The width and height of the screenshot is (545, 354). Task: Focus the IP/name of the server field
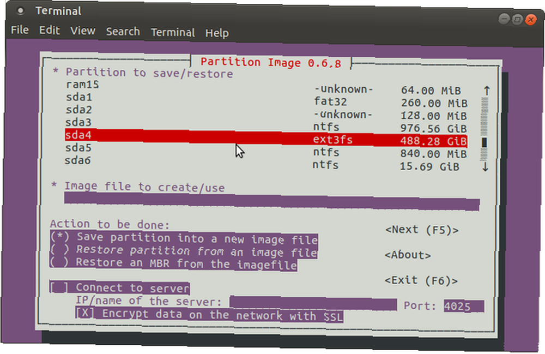pyautogui.click(x=313, y=304)
